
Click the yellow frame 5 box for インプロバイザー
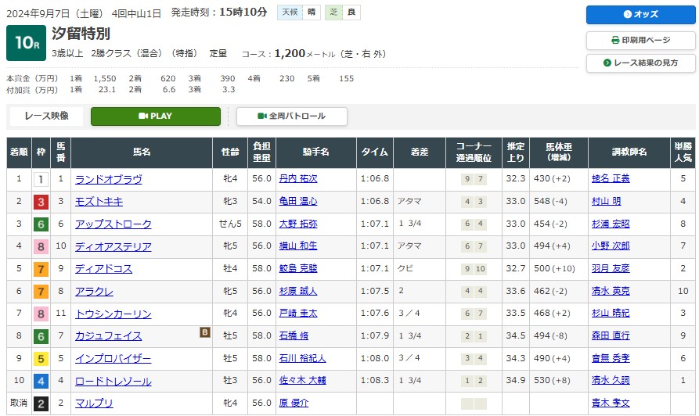pos(41,359)
